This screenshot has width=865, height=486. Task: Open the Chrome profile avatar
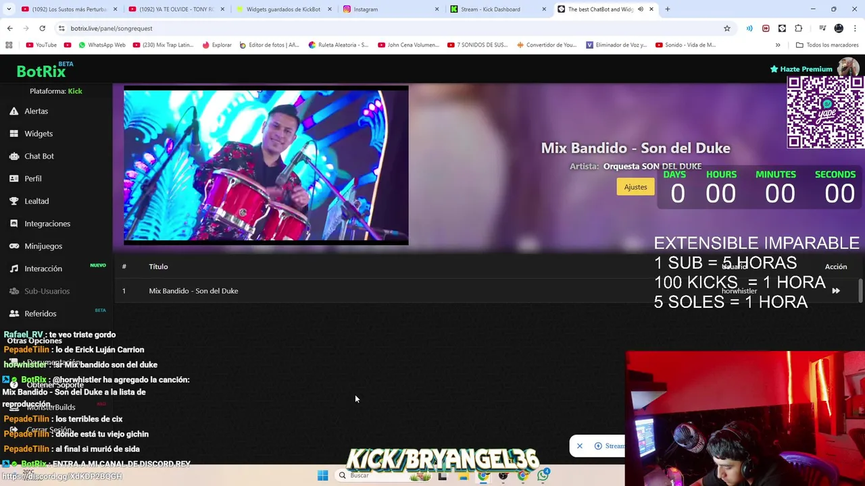839,28
